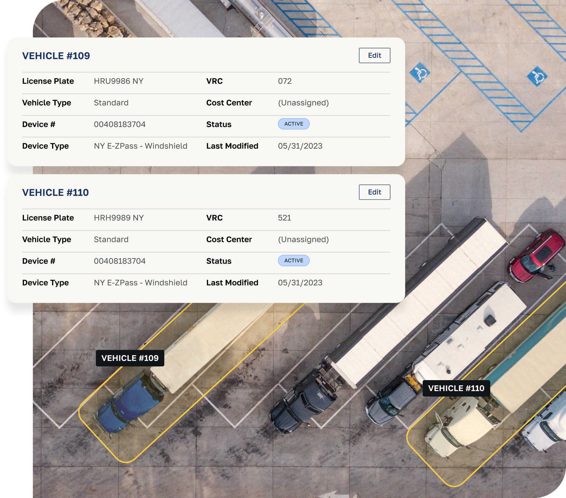The width and height of the screenshot is (566, 498).
Task: Select the ACTIVE status badge for Vehicle #109
Action: [294, 124]
